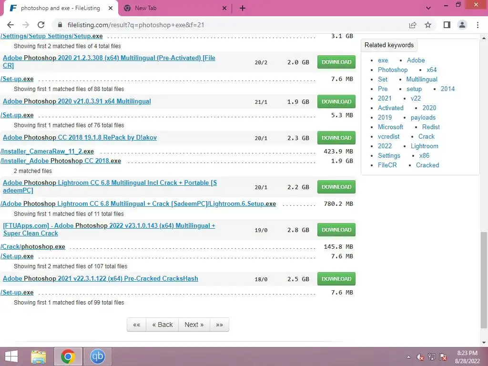This screenshot has height=366, width=488.
Task: Reload the current page
Action: (x=41, y=25)
